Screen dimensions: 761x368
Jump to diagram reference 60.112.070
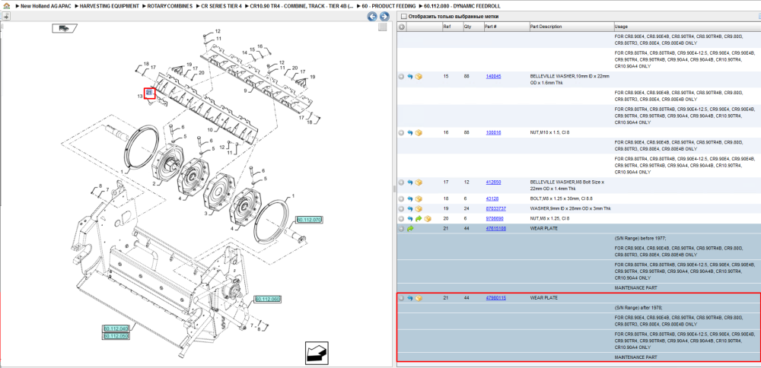point(309,220)
